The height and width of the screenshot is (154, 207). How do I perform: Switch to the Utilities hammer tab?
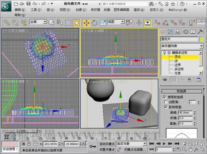200,32
